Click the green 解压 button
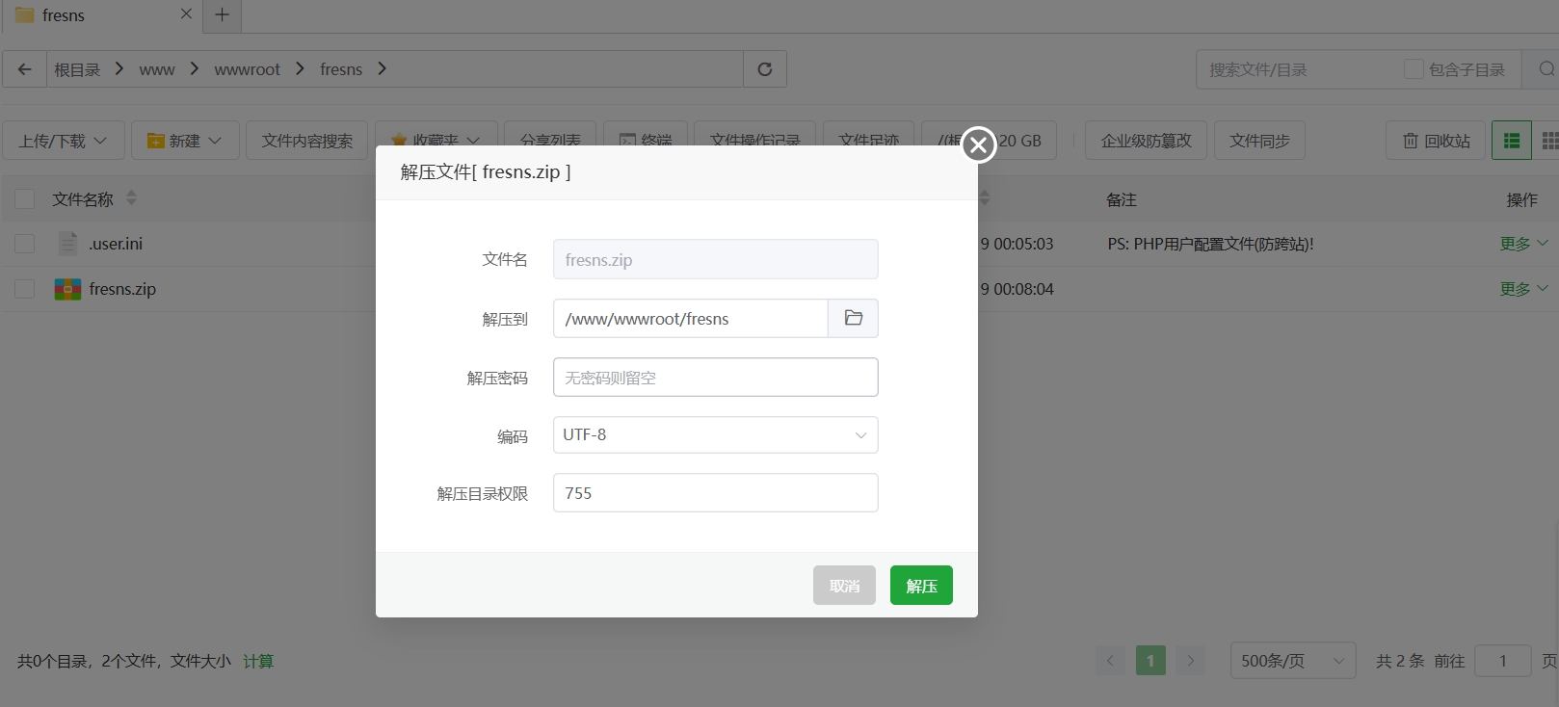The height and width of the screenshot is (707, 1559). click(x=921, y=586)
